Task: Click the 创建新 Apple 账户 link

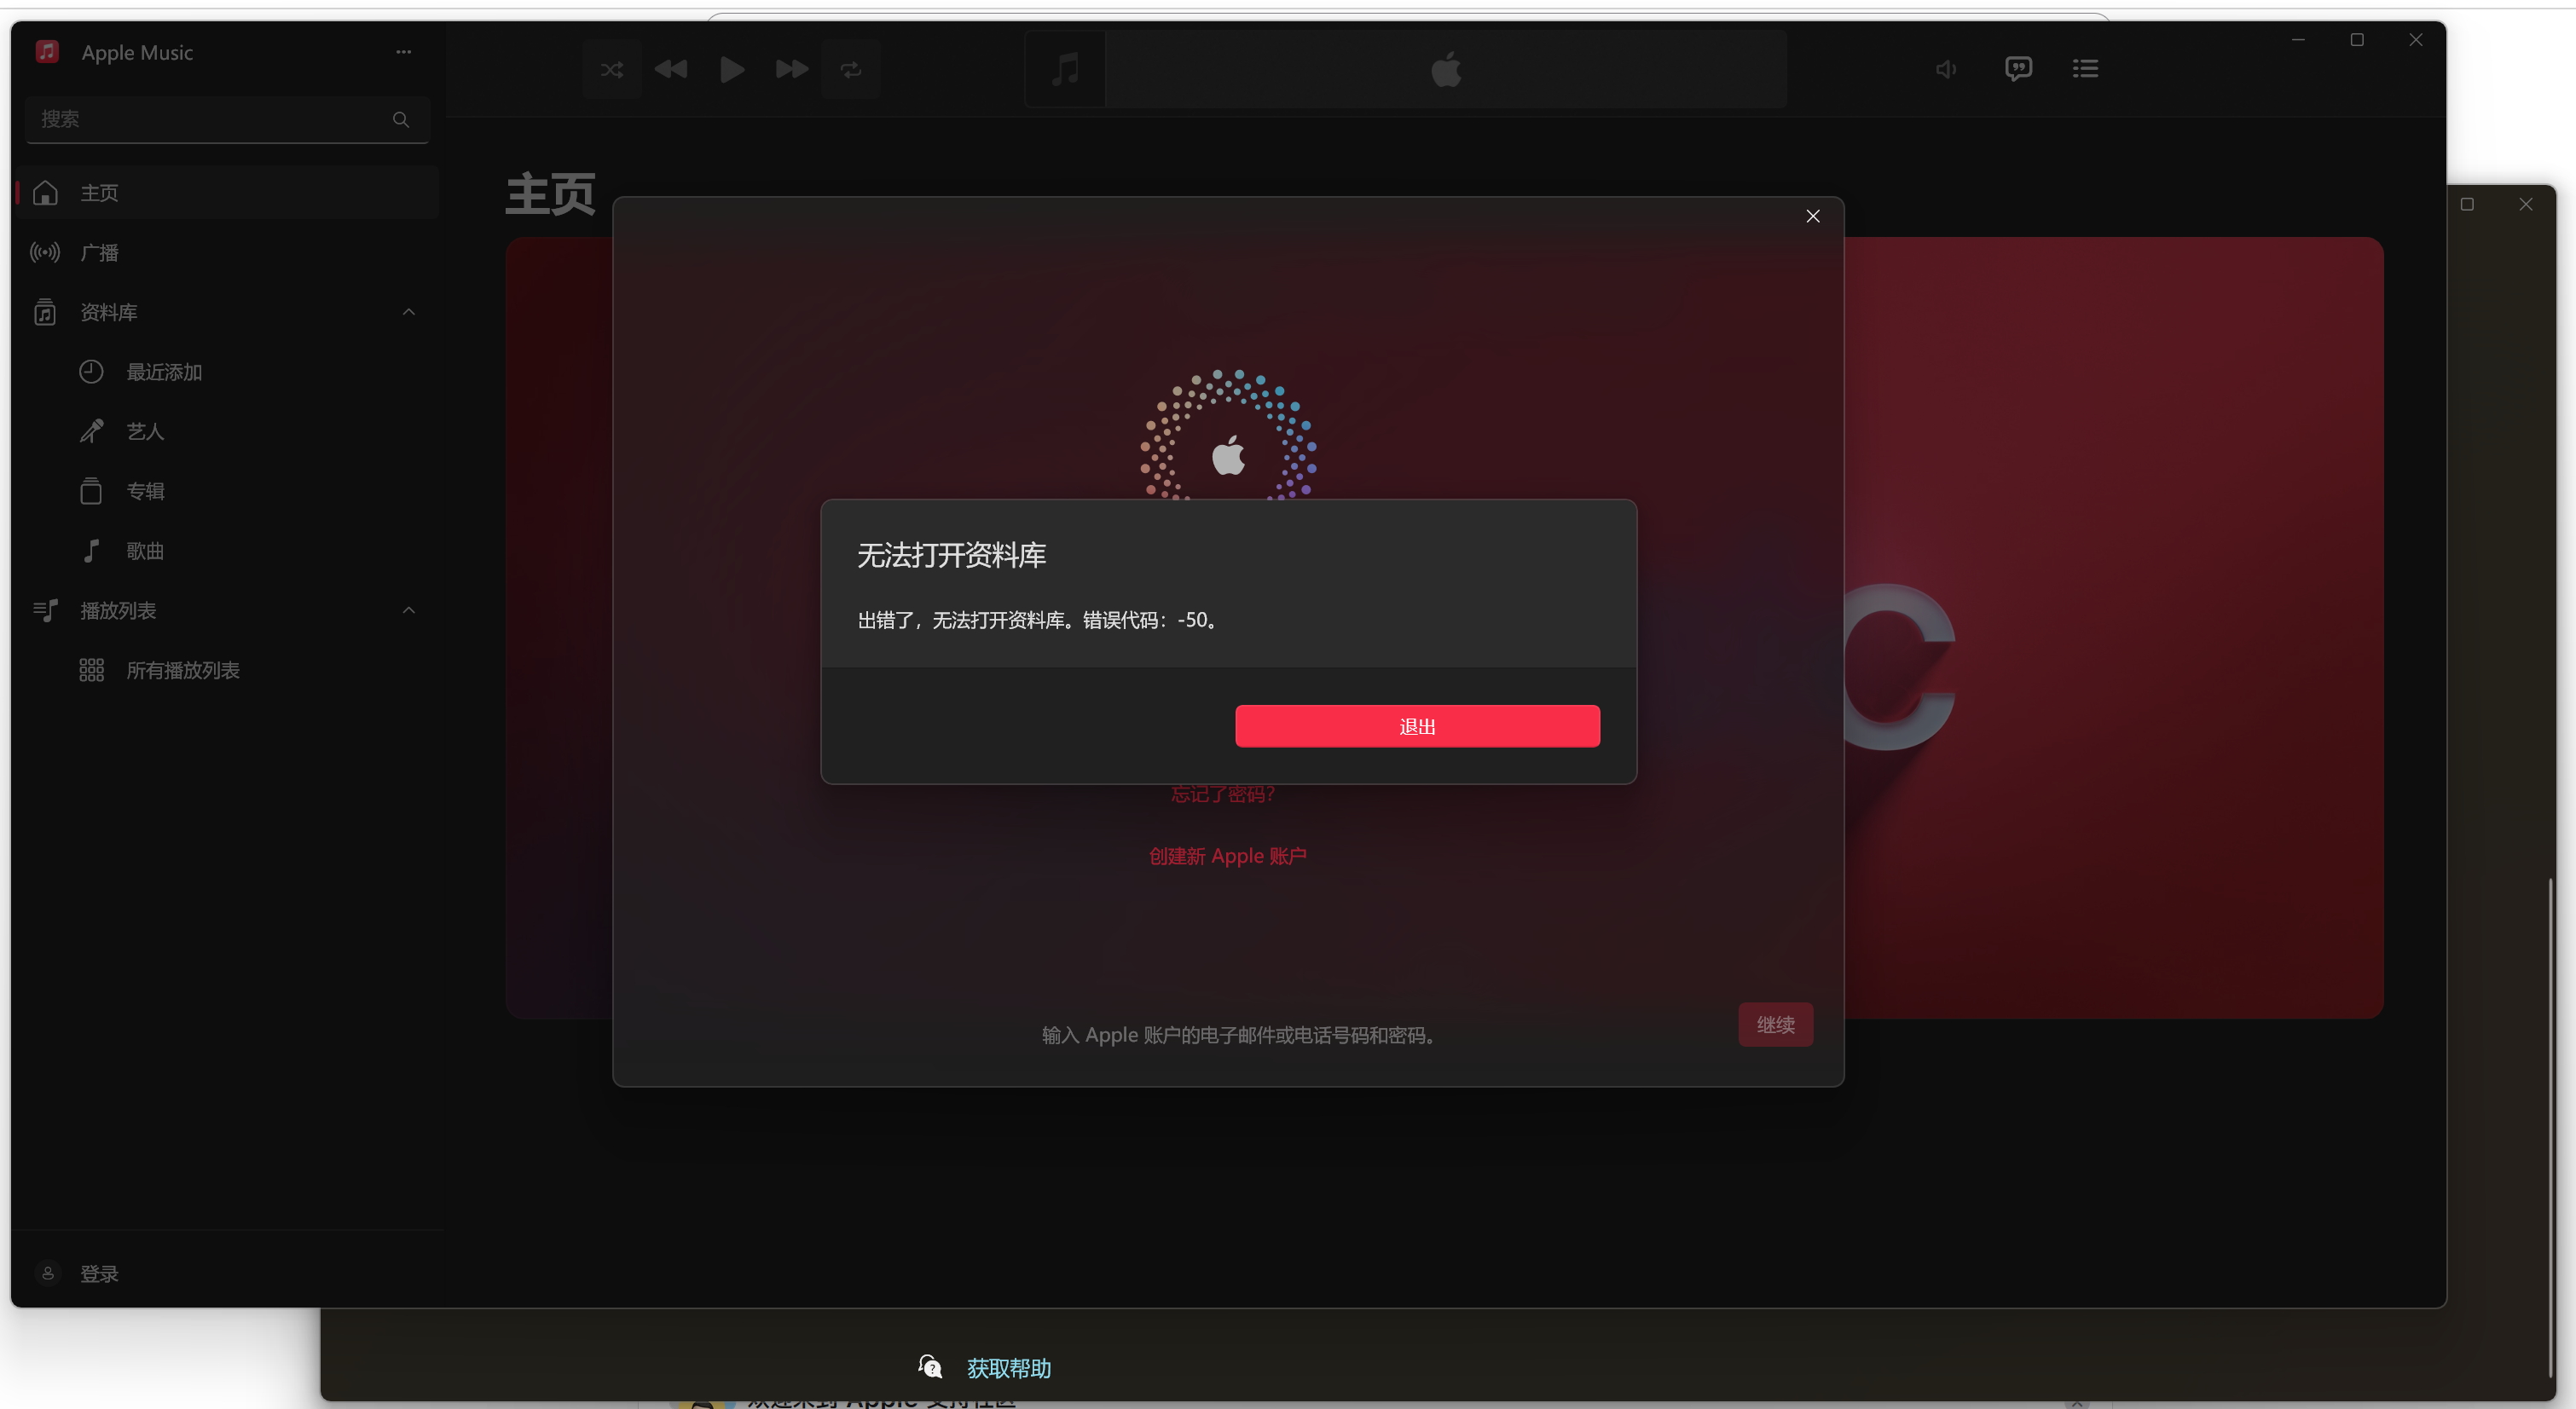Action: point(1227,856)
